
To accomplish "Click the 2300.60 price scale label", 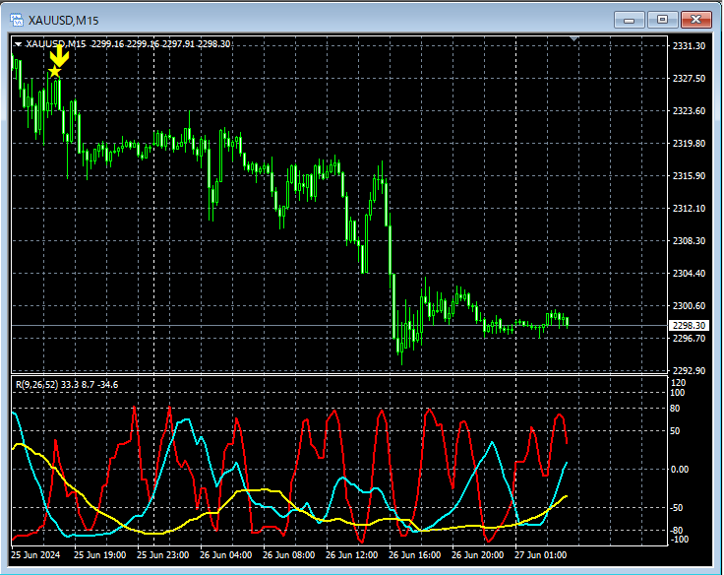I will [x=689, y=305].
